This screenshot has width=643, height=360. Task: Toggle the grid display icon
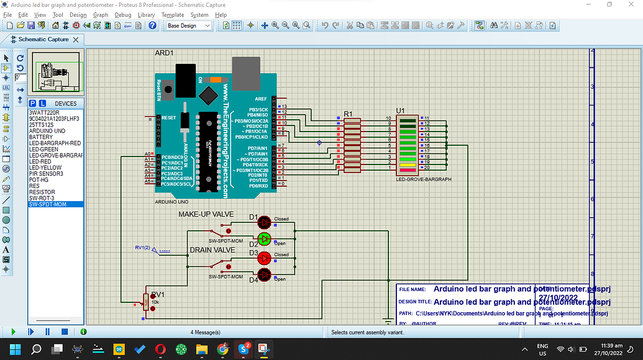[237, 25]
